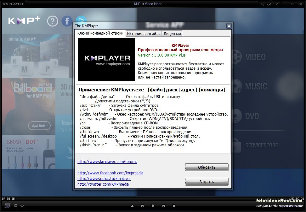Switch to the Лицензия tab

[172, 34]
